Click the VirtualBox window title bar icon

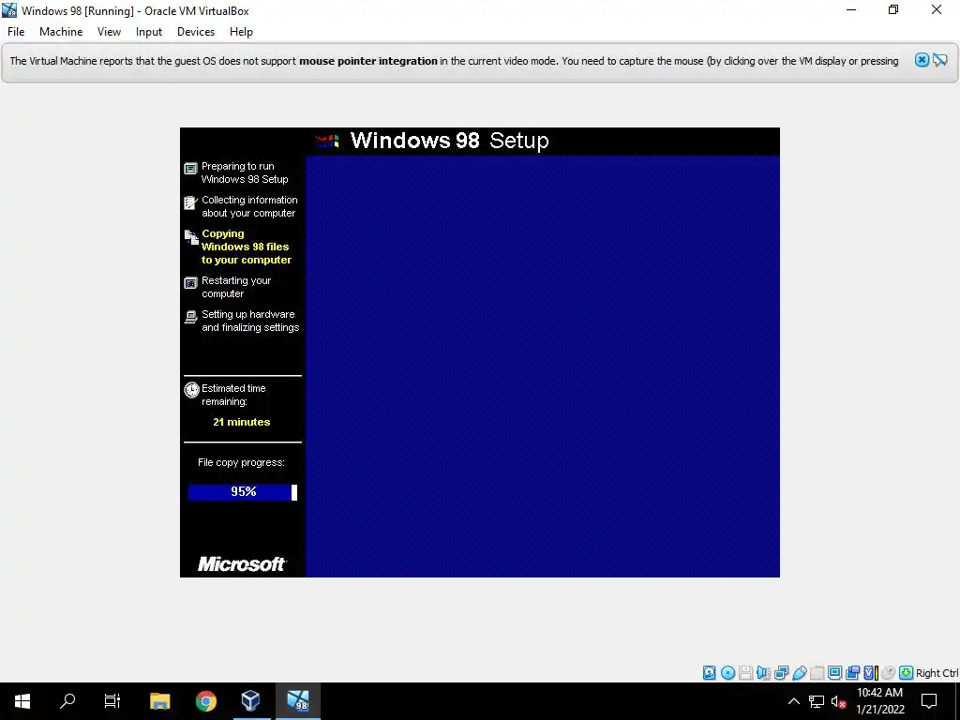9,10
